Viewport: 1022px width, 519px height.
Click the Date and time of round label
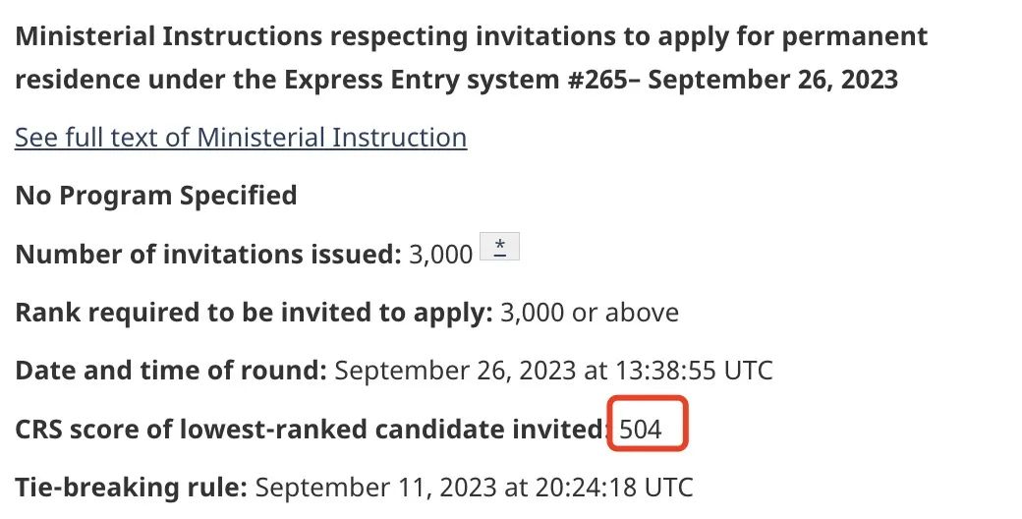171,371
